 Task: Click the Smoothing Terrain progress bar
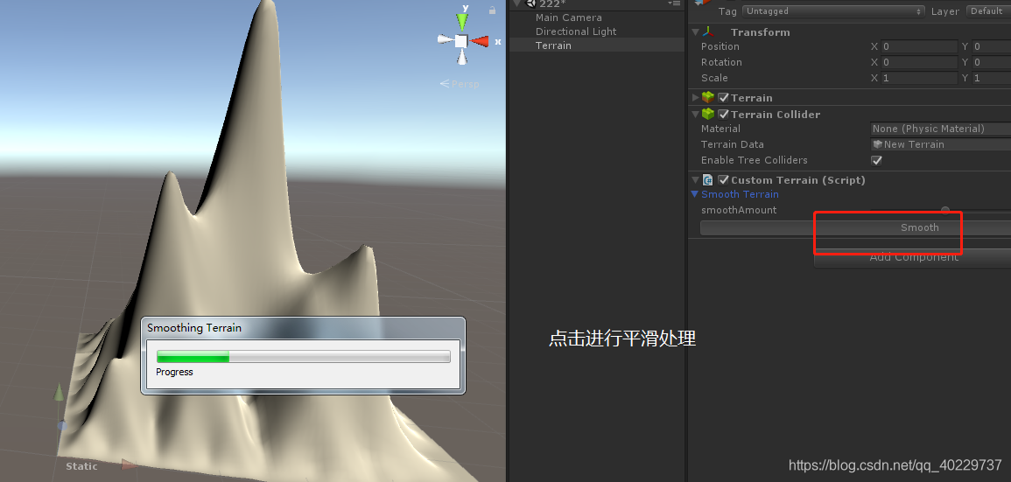pyautogui.click(x=303, y=356)
